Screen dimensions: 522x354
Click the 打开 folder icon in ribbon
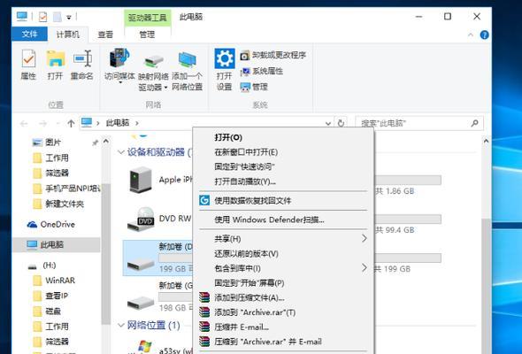55,65
